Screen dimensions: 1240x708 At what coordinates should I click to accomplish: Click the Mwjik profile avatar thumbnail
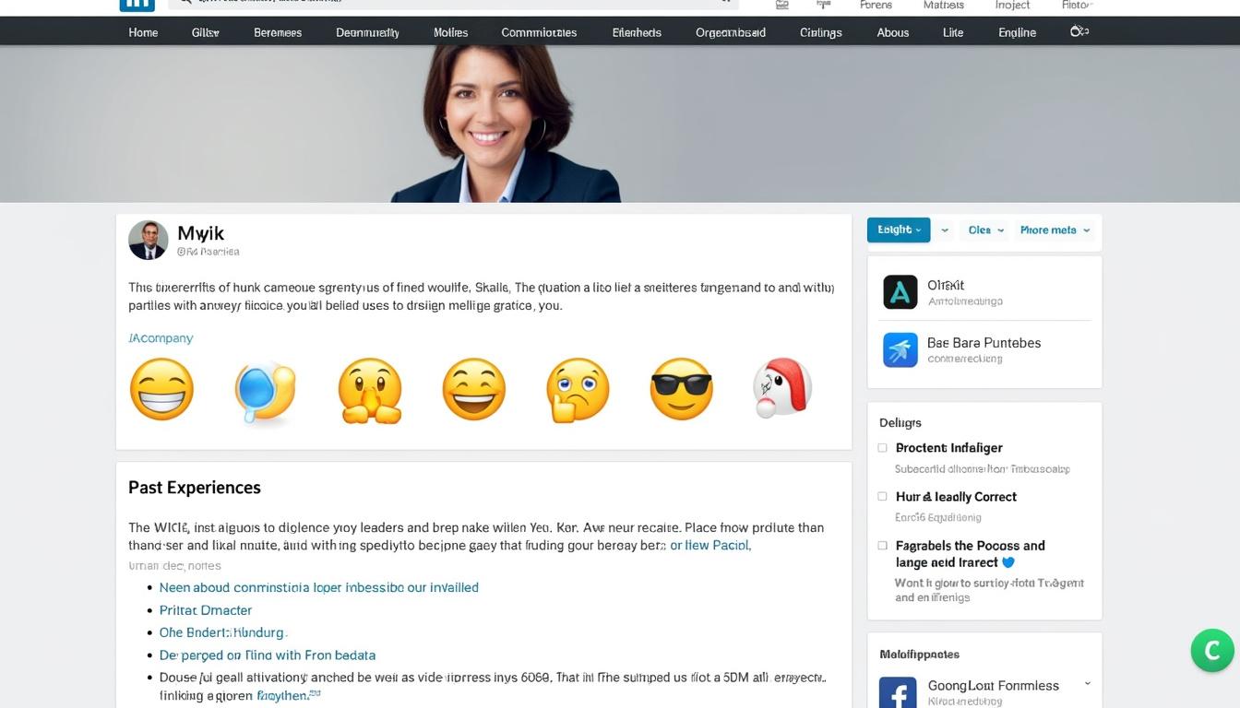click(148, 240)
